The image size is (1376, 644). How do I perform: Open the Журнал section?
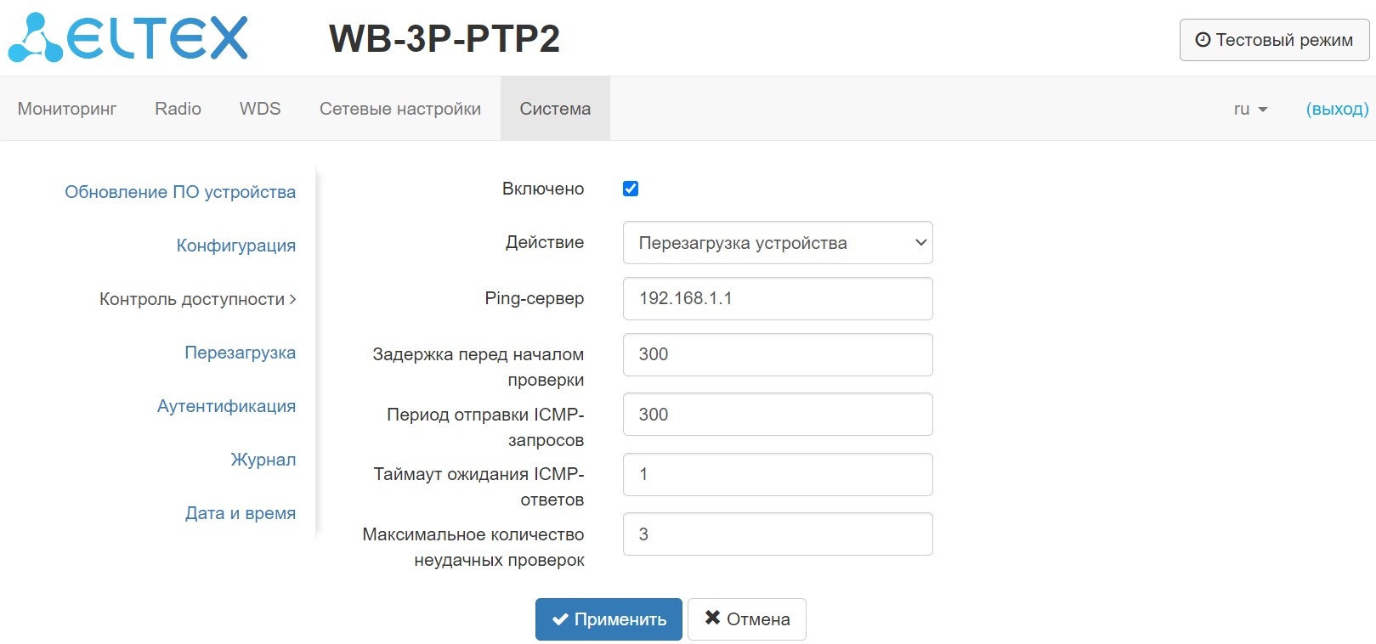coord(263,460)
